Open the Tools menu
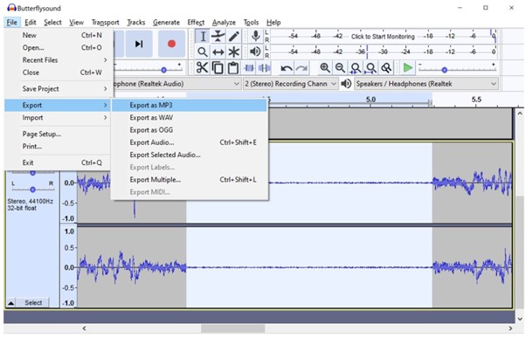This screenshot has width=526, height=338. (251, 23)
